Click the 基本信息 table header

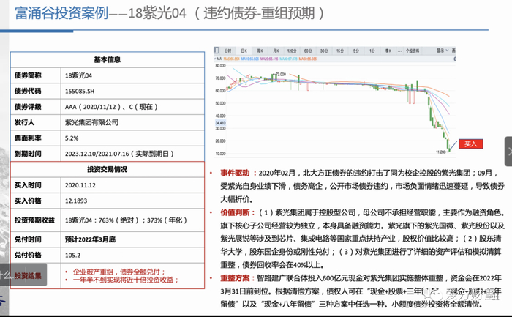pos(108,60)
